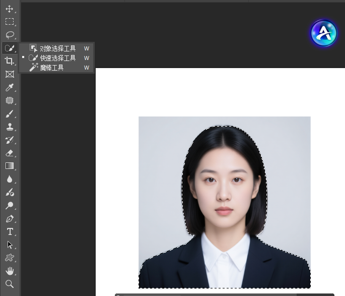Choose 魔棒工具 from the flyout menu

pyautogui.click(x=51, y=68)
